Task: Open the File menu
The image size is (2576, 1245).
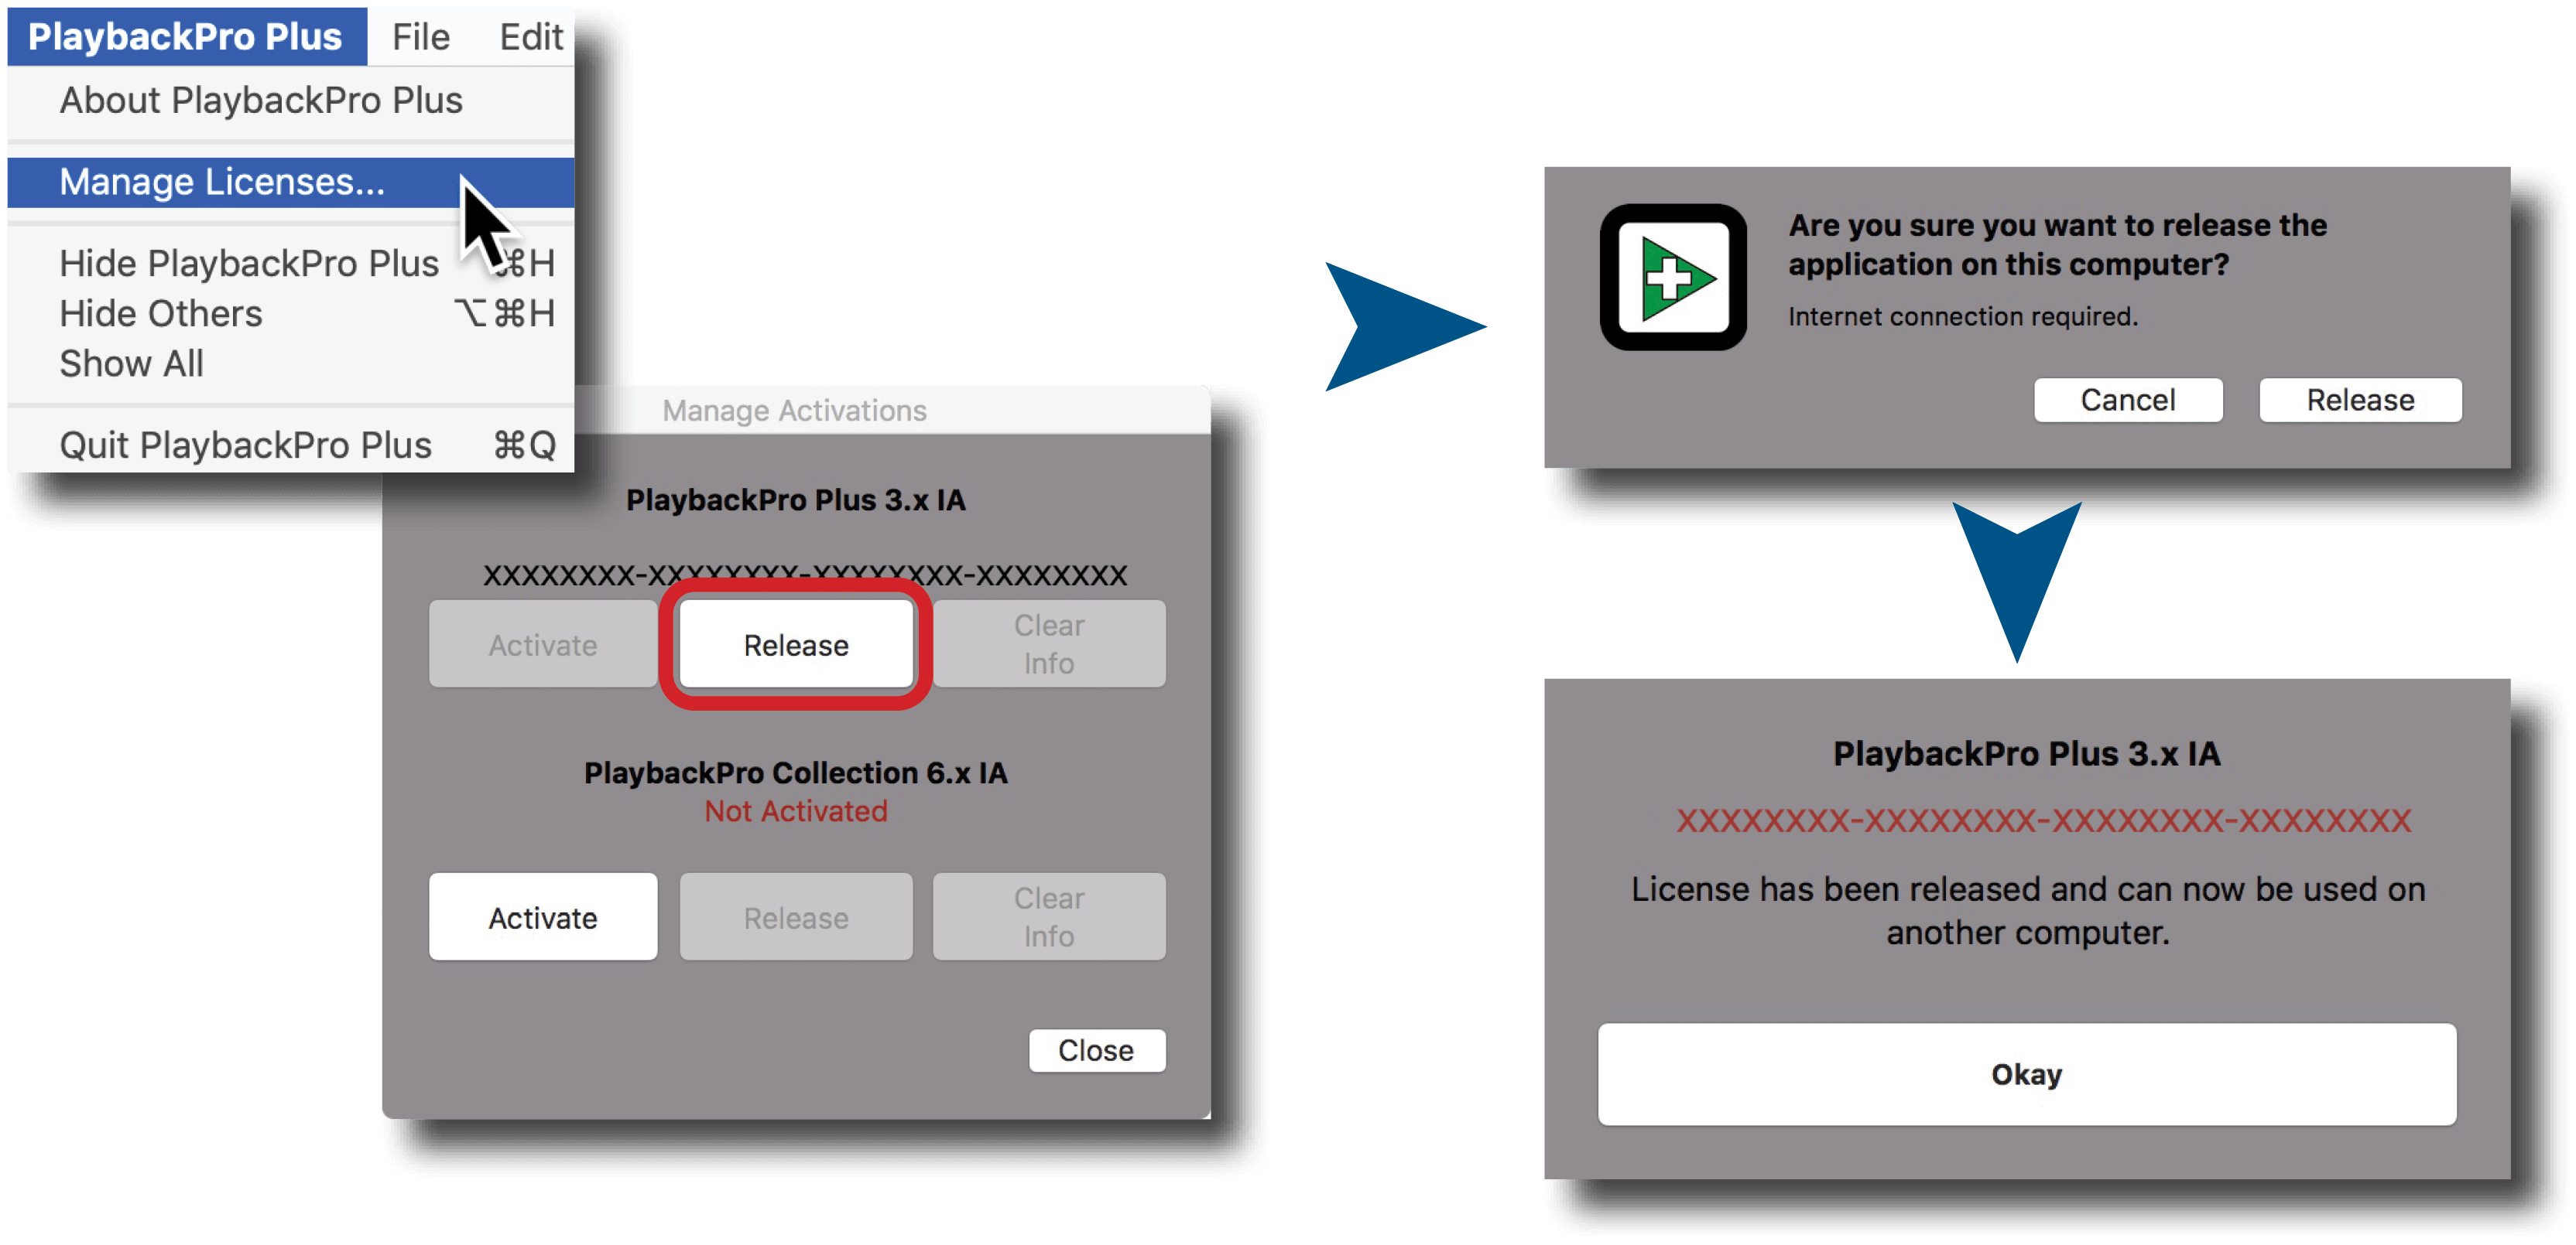Action: 420,36
